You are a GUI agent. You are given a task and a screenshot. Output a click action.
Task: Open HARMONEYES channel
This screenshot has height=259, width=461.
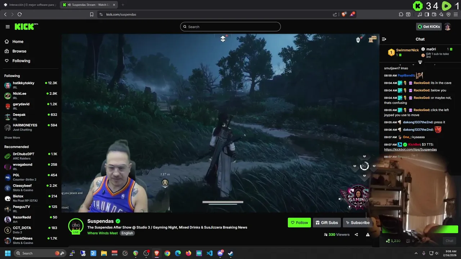pyautogui.click(x=31, y=127)
